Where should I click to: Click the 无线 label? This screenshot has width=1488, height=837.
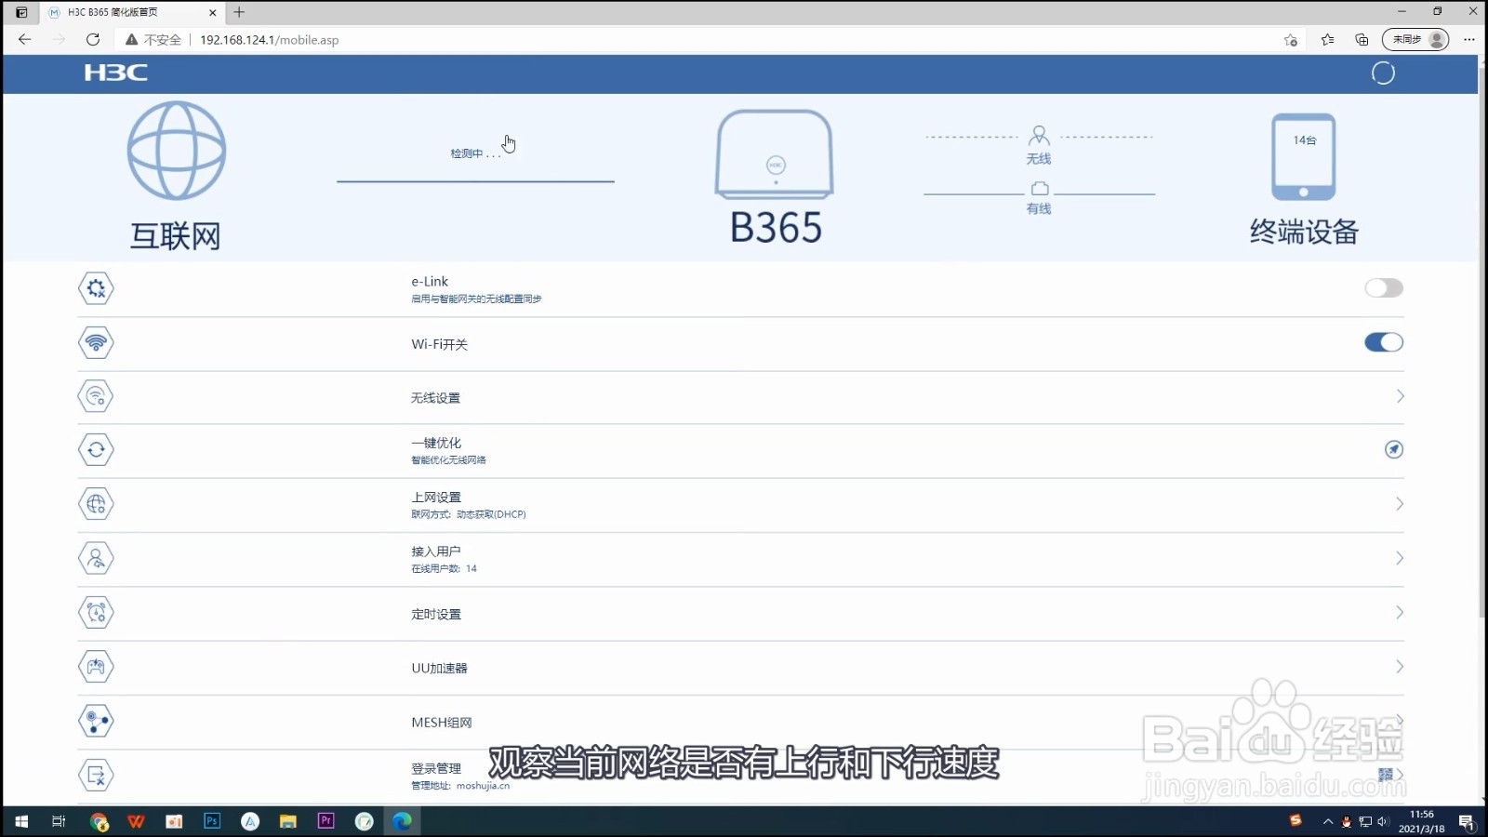click(1039, 159)
